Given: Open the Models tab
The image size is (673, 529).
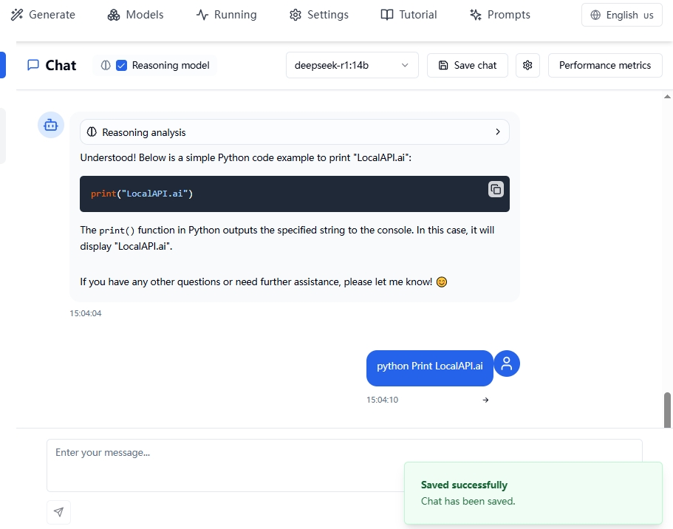Looking at the screenshot, I should coord(135,15).
